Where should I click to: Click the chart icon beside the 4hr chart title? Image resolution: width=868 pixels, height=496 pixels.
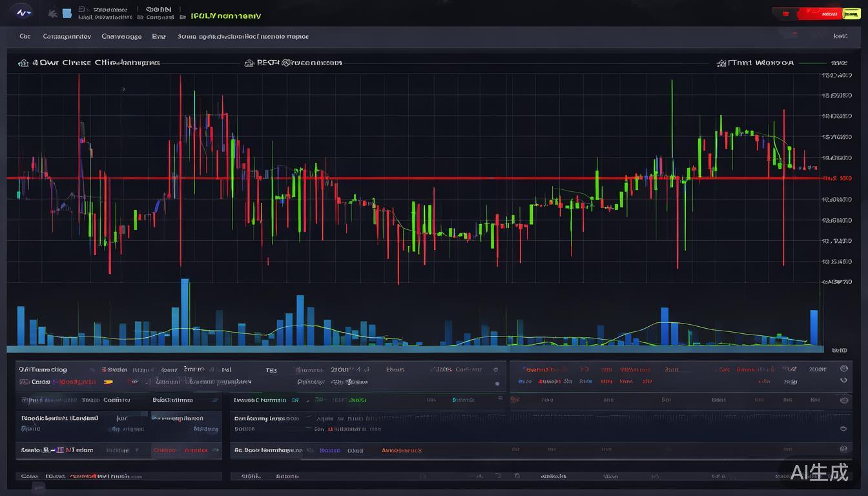tap(23, 63)
